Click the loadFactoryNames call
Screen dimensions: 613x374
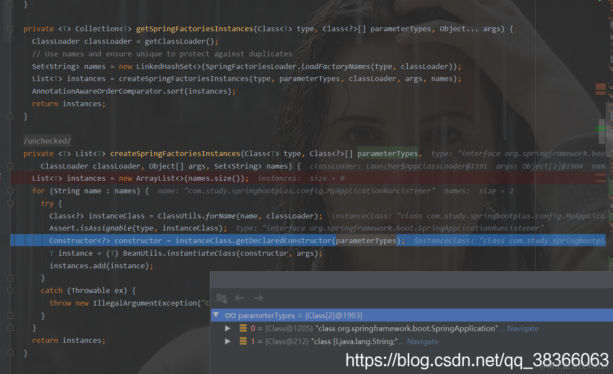tap(336, 67)
